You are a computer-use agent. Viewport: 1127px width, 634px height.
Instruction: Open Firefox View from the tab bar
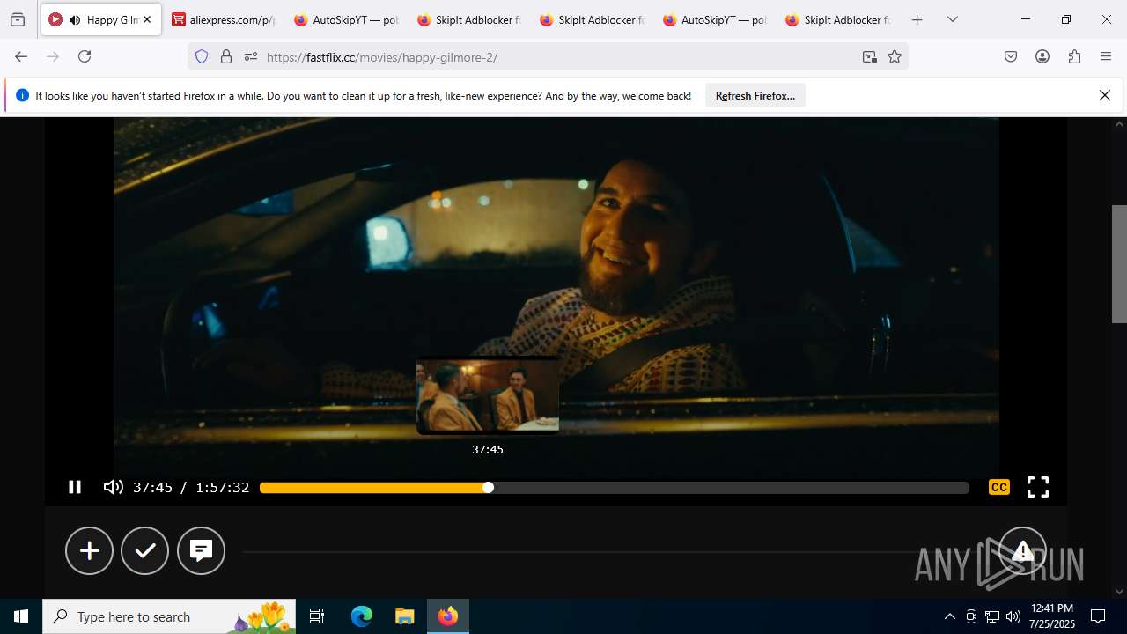point(18,19)
